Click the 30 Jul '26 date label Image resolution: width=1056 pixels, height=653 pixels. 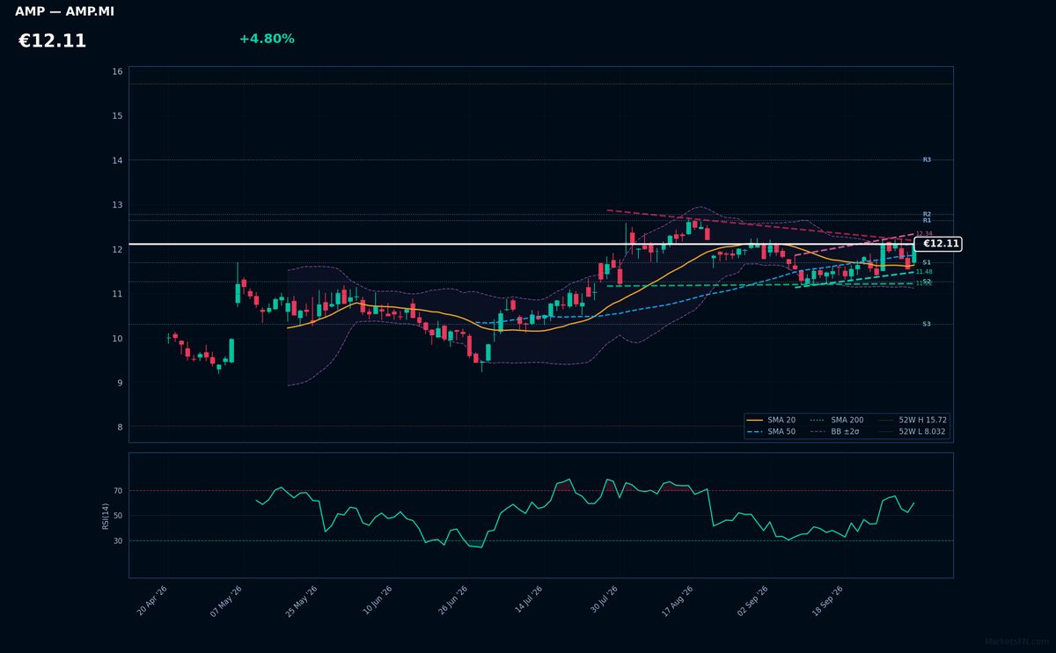(603, 600)
